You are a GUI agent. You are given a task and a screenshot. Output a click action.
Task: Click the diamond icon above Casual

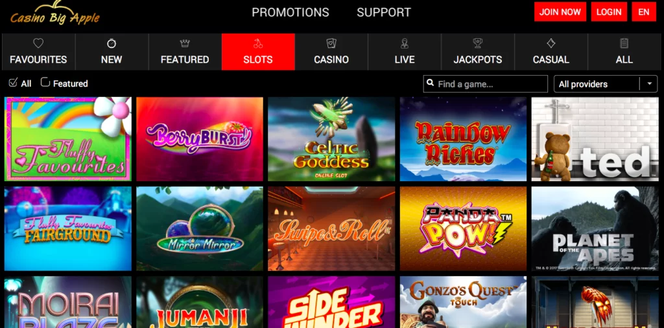coord(551,43)
